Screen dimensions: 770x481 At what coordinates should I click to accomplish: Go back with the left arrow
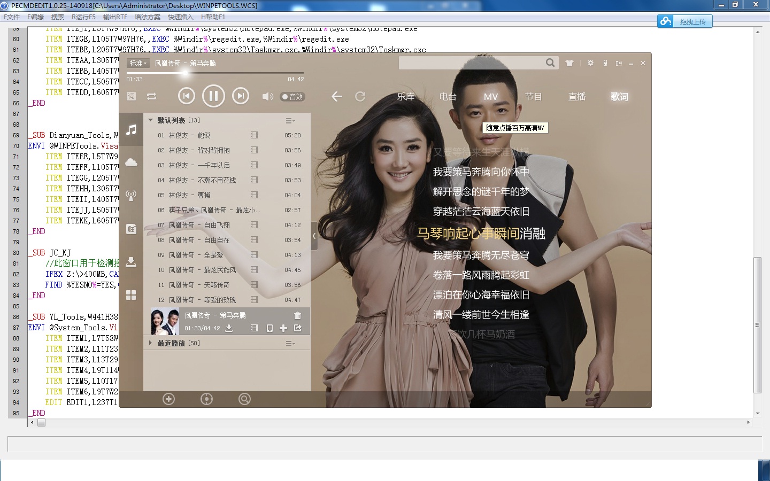coord(337,96)
